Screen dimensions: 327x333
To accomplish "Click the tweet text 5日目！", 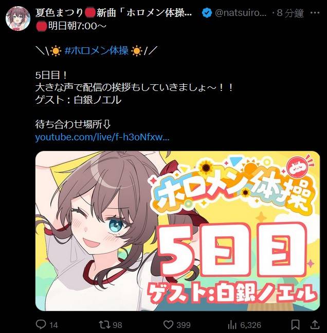I will click(x=51, y=75).
